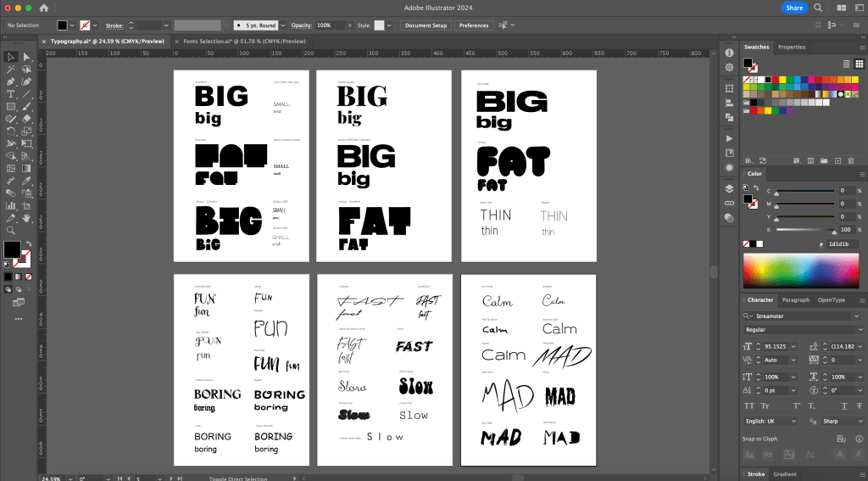The image size is (868, 481).
Task: Click the Document Setup button
Action: pos(426,25)
